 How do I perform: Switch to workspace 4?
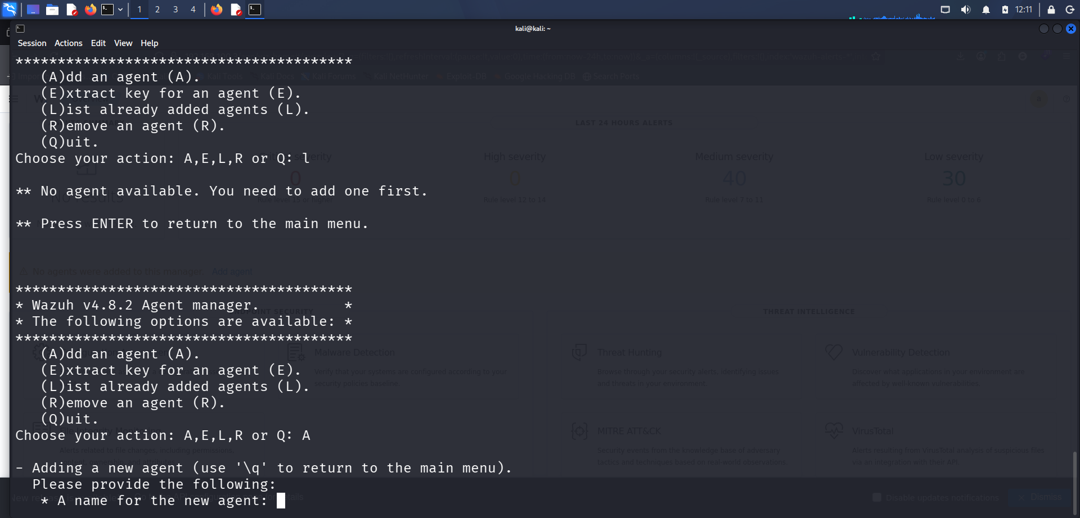[x=193, y=10]
